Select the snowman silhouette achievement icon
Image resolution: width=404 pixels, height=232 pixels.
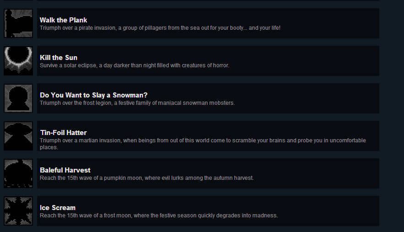coord(18,98)
